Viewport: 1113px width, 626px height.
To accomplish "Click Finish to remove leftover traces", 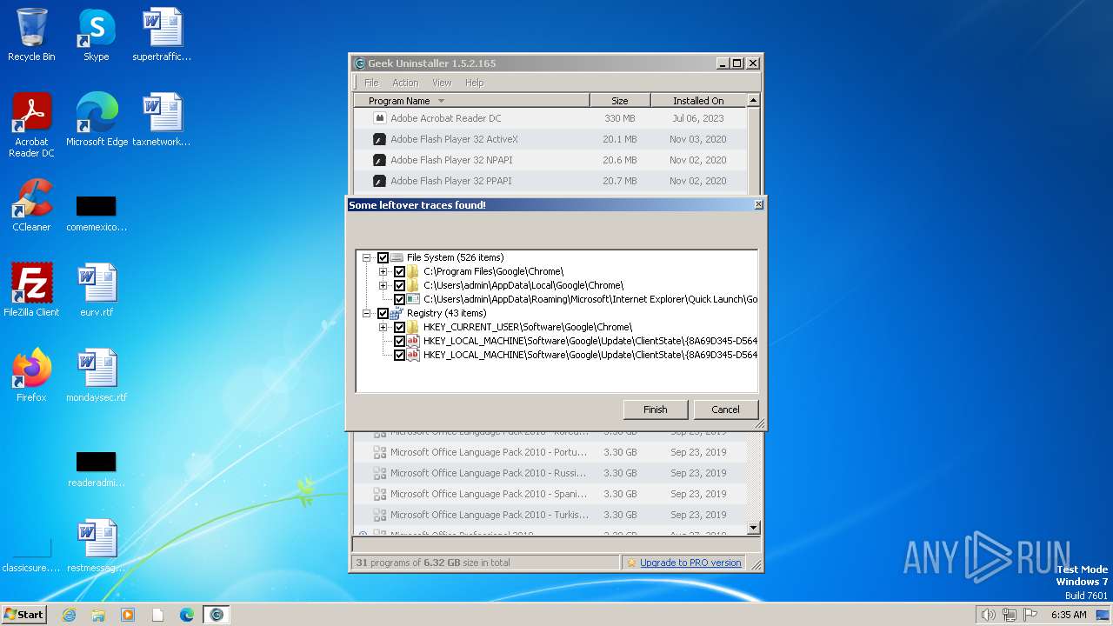I will click(656, 410).
